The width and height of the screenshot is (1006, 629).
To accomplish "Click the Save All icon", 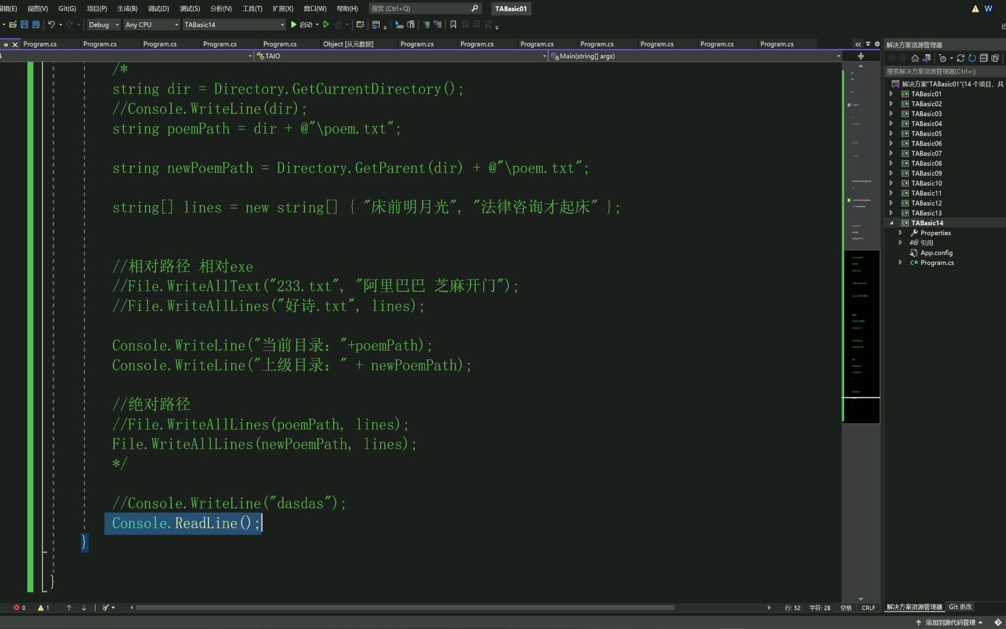I will [x=36, y=24].
